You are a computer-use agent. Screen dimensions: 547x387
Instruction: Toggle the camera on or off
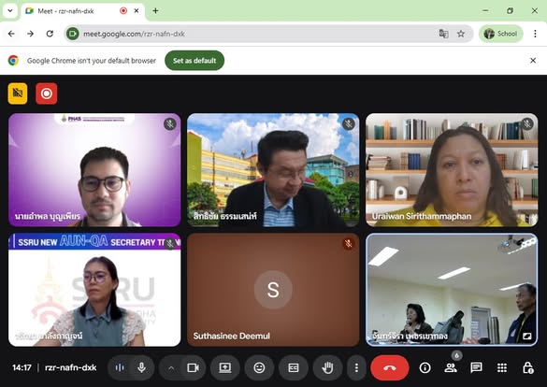click(x=193, y=367)
